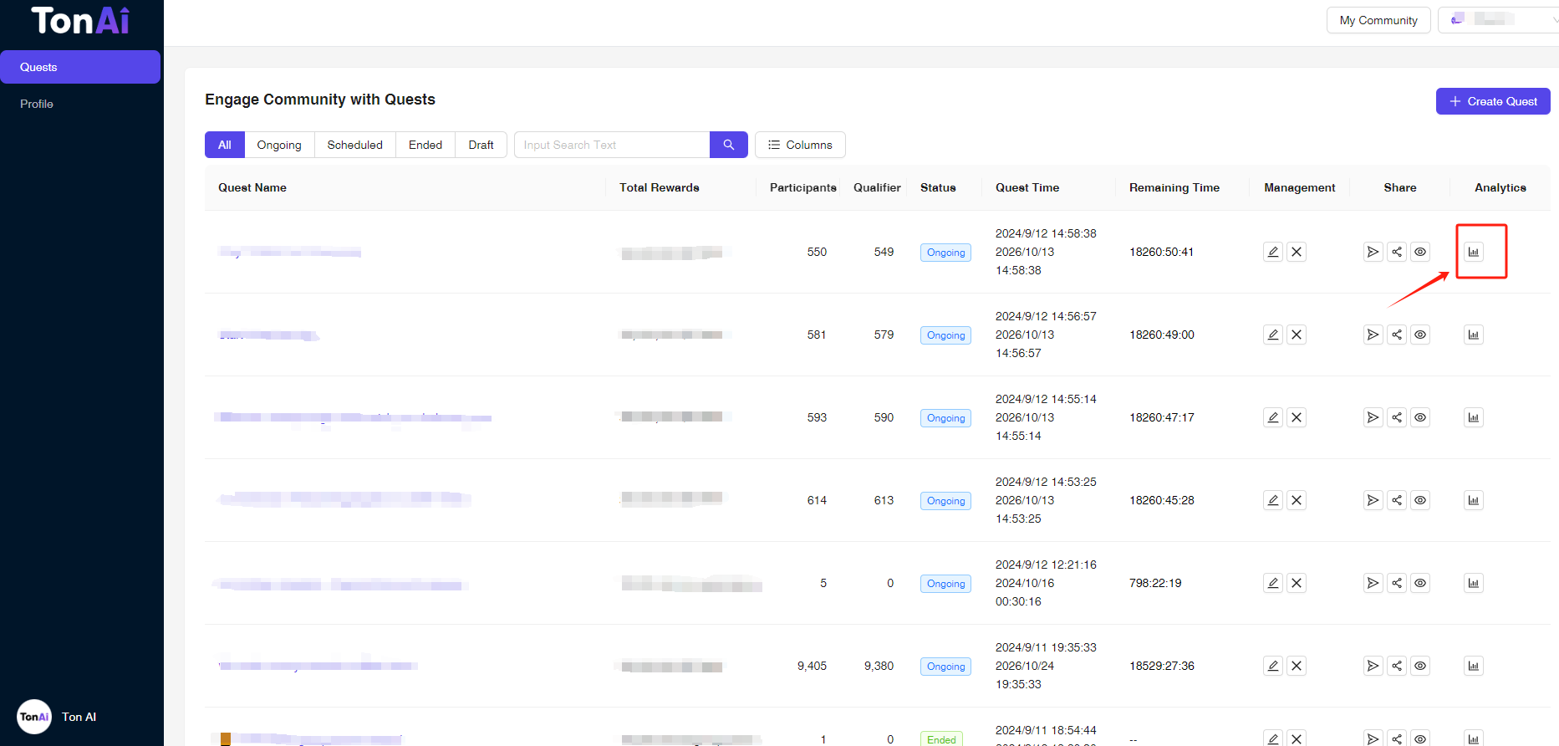Focus the Input Search Text field
The image size is (1559, 746).
(x=612, y=145)
